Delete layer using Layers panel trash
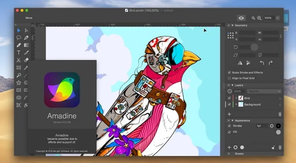This screenshot has height=163, width=296. coord(280,114)
